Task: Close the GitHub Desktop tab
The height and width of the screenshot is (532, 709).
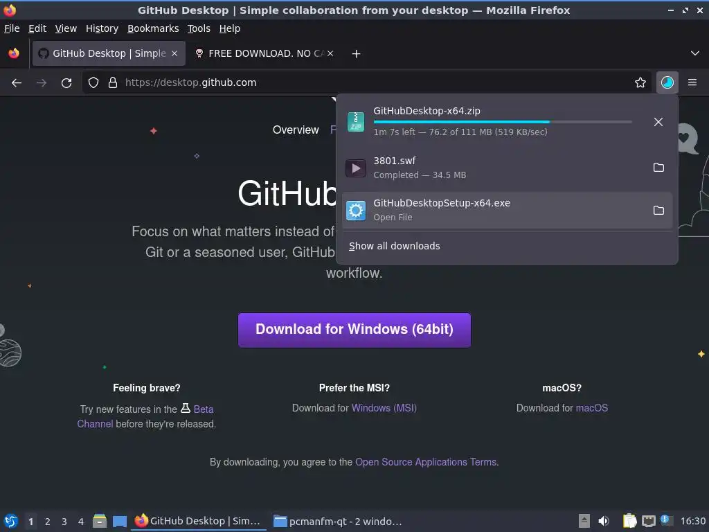Action: [174, 53]
